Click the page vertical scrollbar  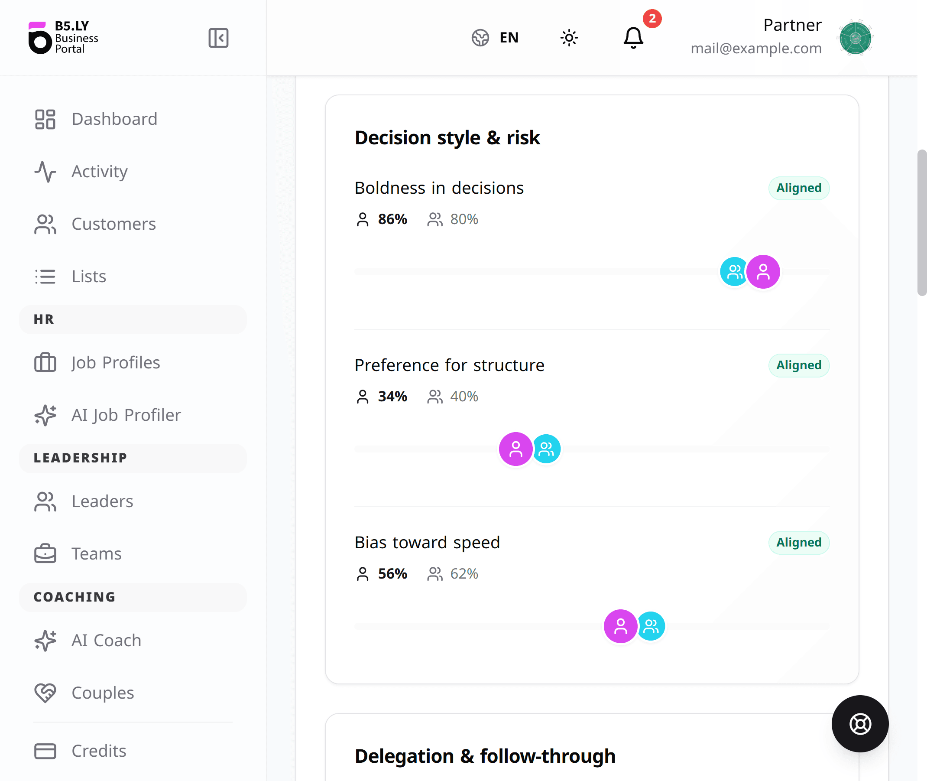coord(922,223)
